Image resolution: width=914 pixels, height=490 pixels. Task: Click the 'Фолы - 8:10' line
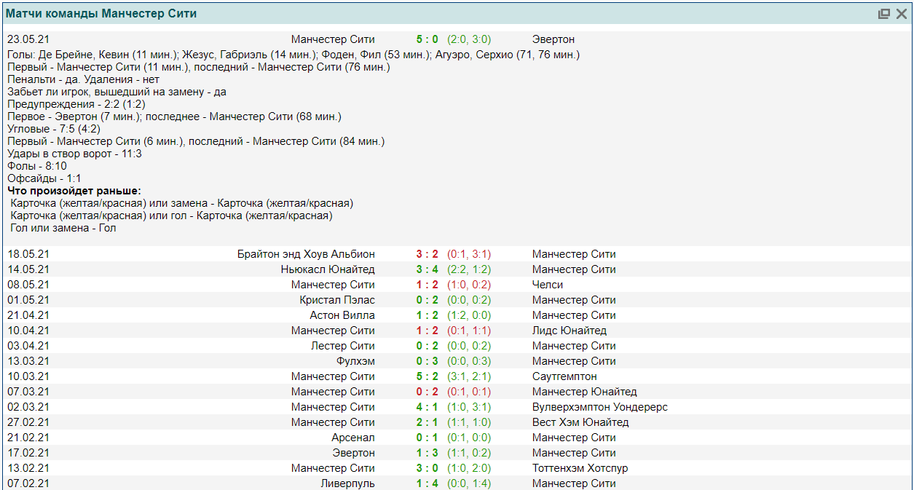[37, 166]
